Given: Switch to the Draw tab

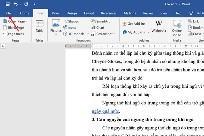Looking at the screenshot, I should click(x=55, y=13).
